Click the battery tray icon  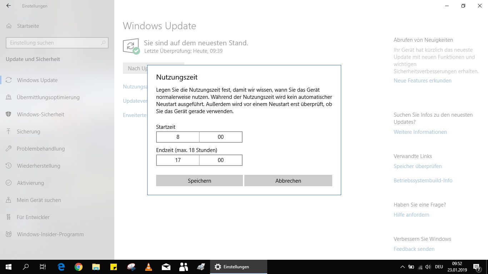411,267
